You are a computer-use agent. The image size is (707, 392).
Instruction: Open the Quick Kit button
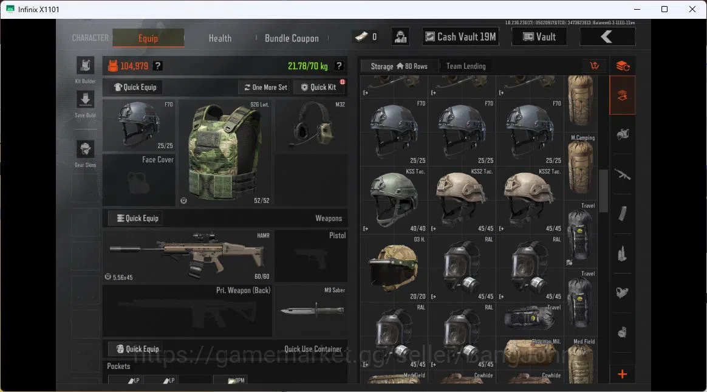point(319,87)
